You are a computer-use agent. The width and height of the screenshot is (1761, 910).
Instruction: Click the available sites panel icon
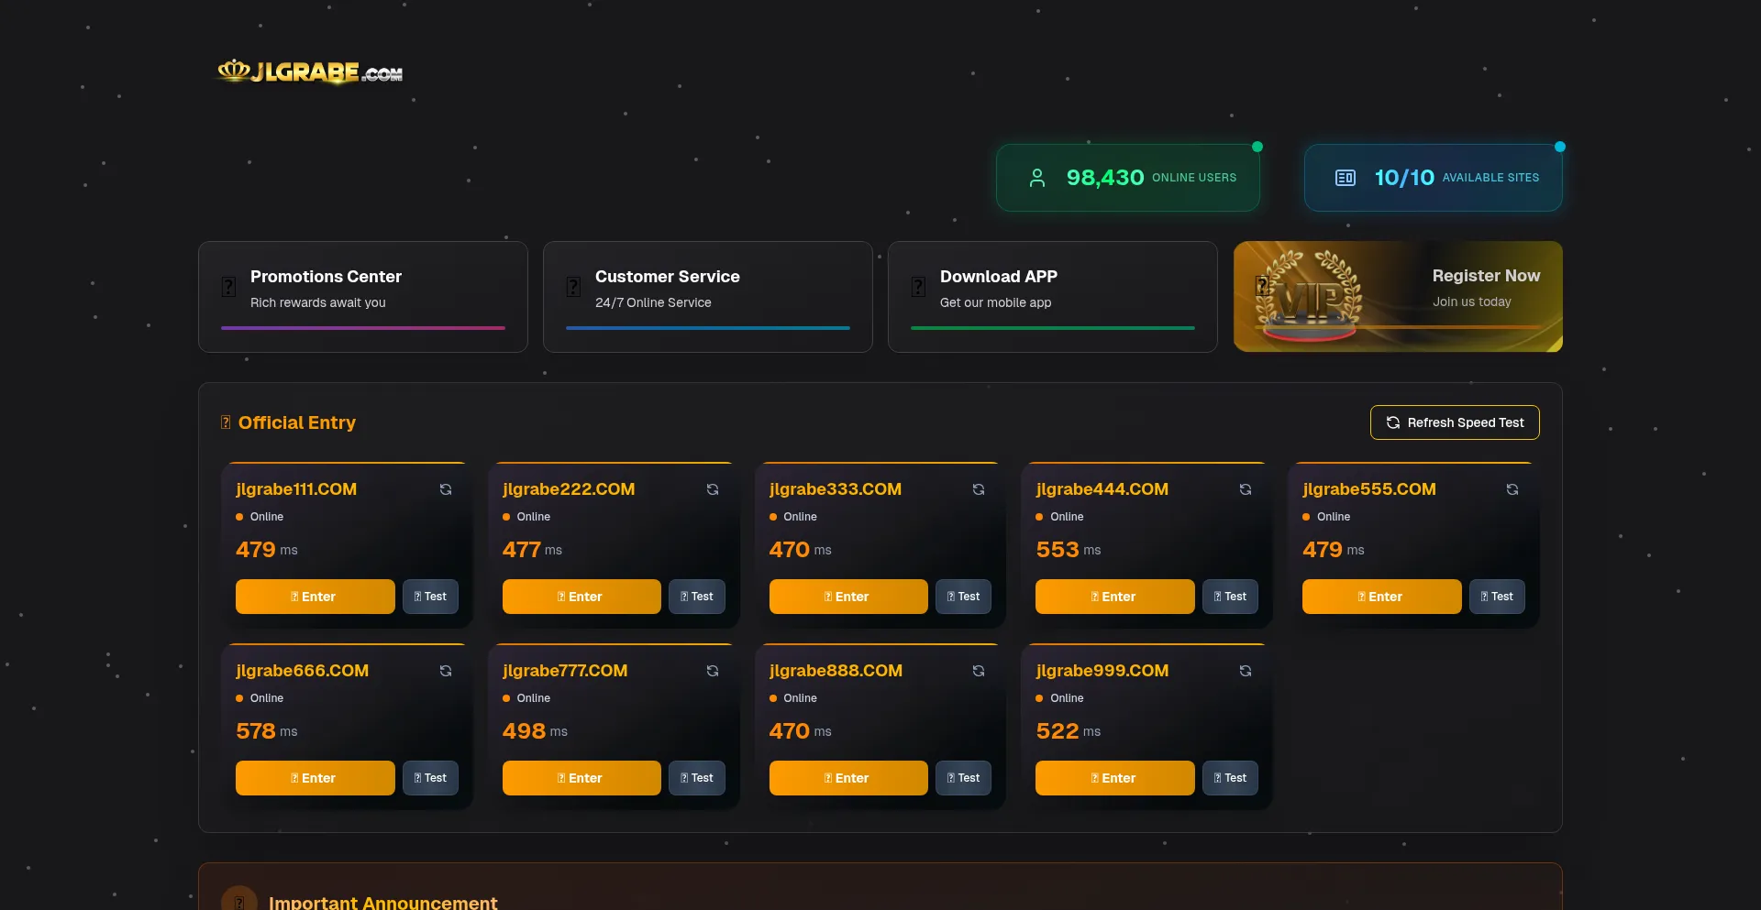pyautogui.click(x=1346, y=178)
